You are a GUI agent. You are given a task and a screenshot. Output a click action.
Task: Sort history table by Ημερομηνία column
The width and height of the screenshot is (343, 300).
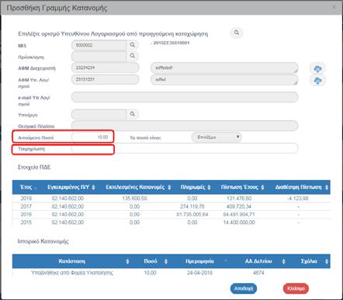[x=199, y=261]
